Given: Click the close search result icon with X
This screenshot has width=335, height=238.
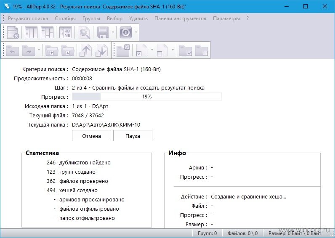Looking at the screenshot, I should pyautogui.click(x=13, y=32).
